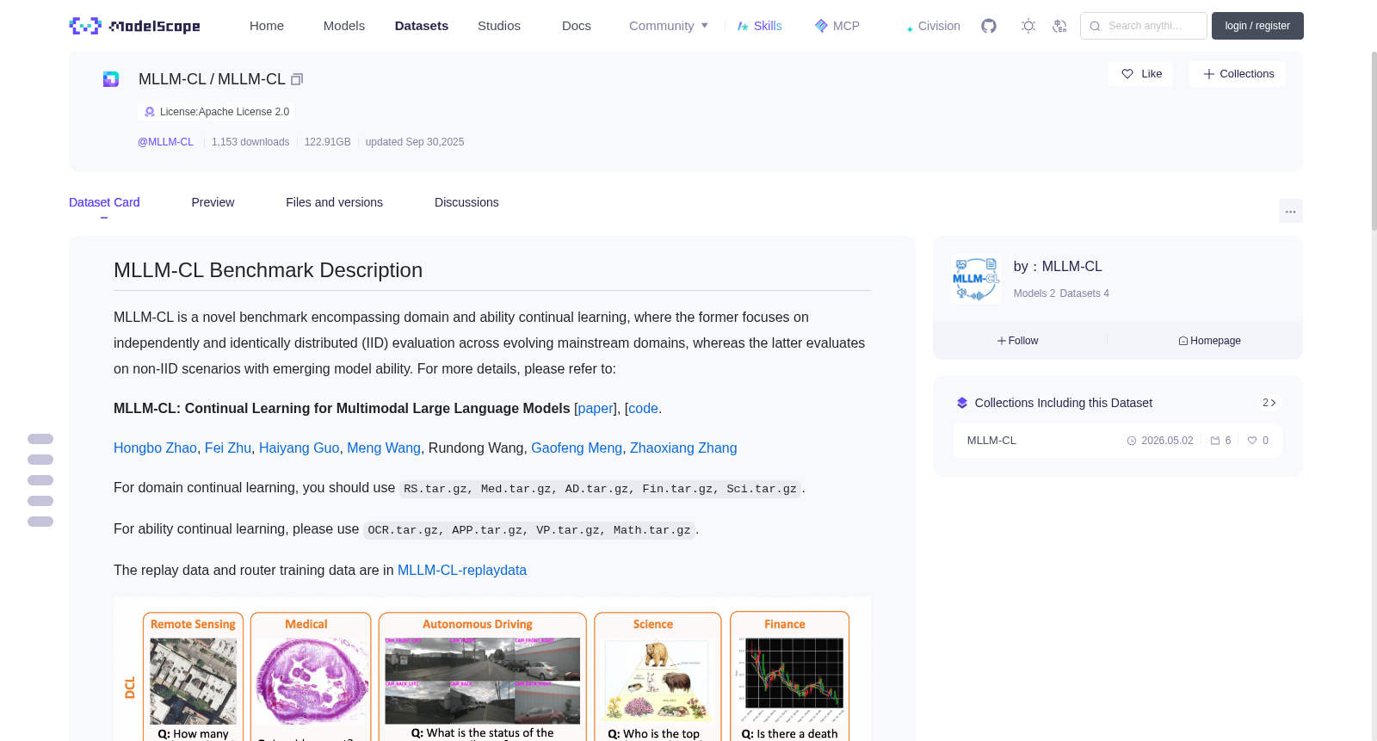Click the "122.91GB" size text
This screenshot has height=741, width=1377.
327,142
